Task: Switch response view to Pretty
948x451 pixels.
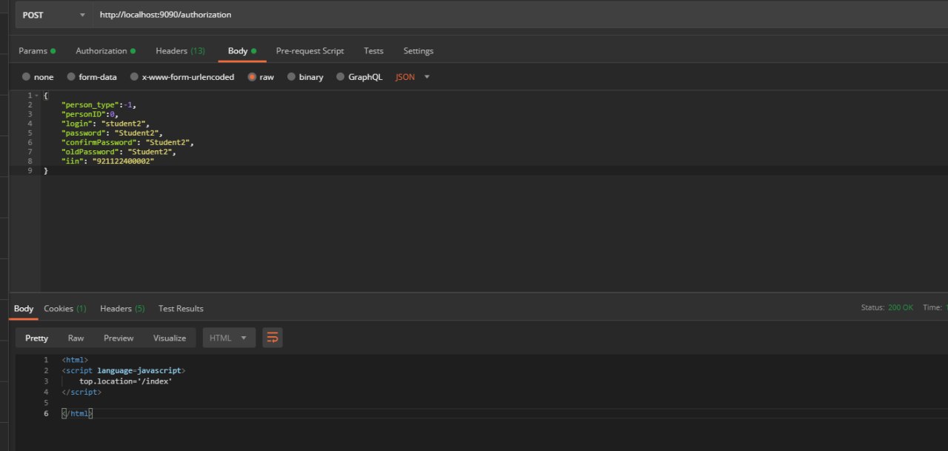Action: coord(36,338)
